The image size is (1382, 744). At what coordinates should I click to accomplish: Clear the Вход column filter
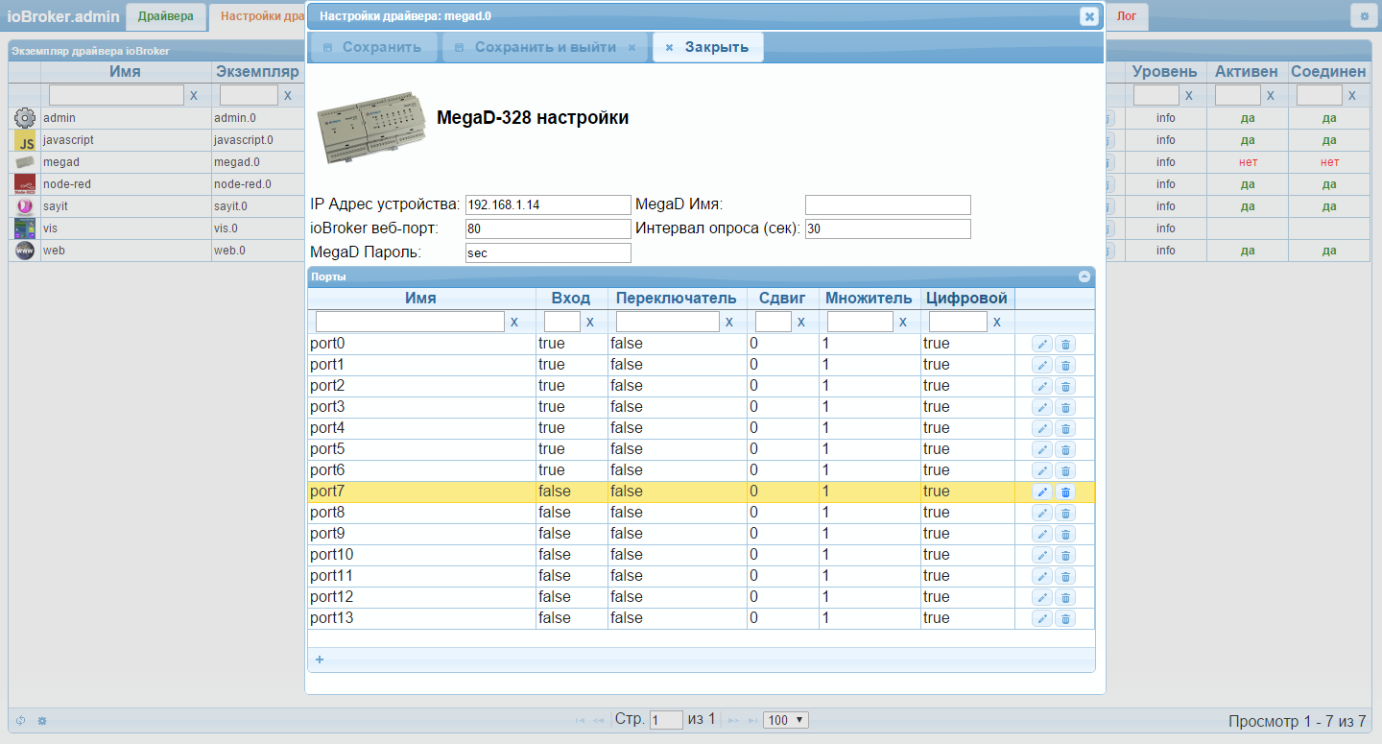coord(590,323)
